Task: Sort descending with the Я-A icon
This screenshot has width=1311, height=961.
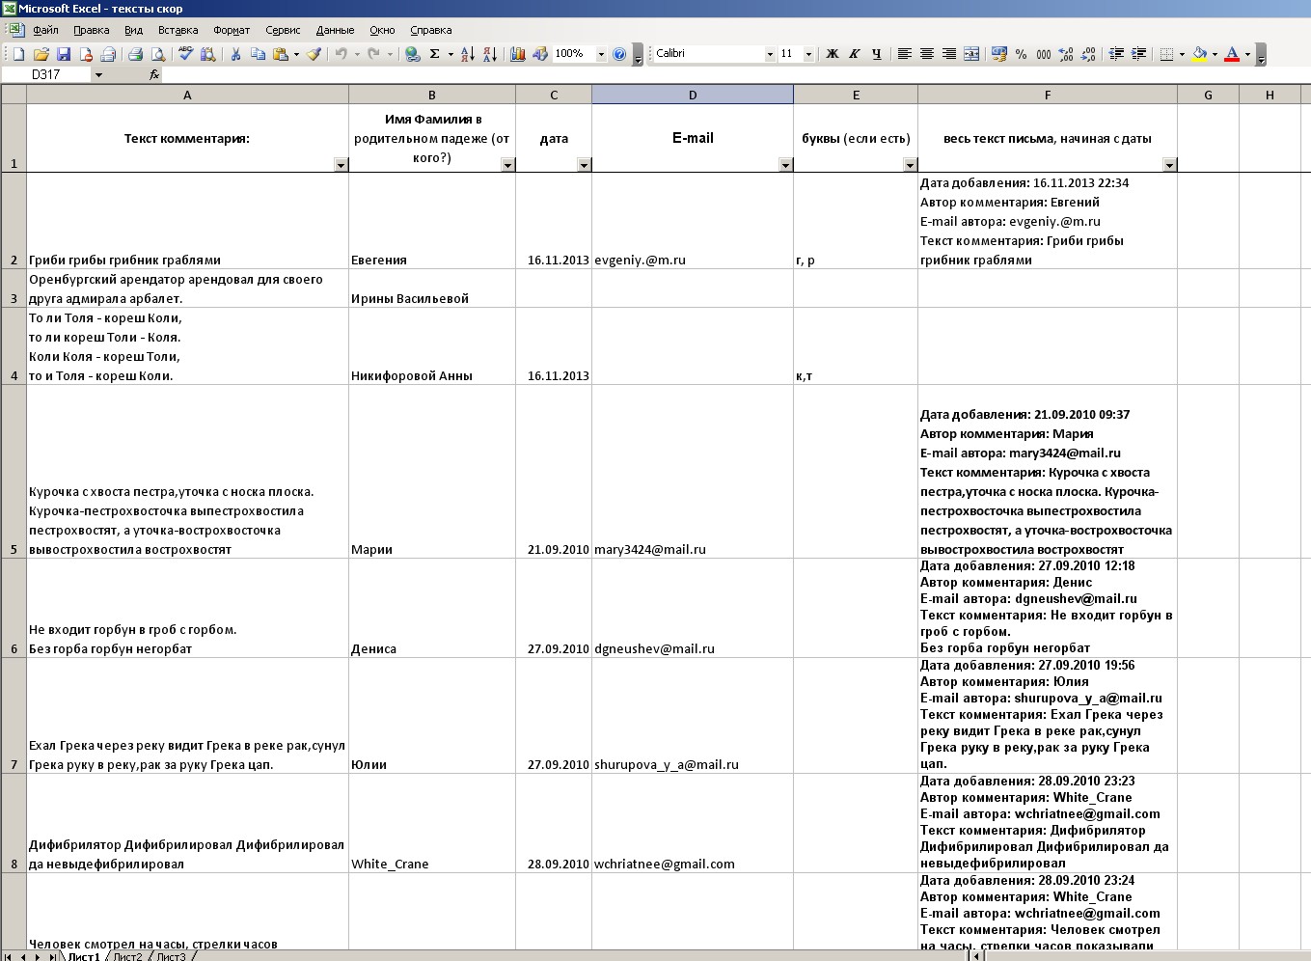Action: click(489, 54)
